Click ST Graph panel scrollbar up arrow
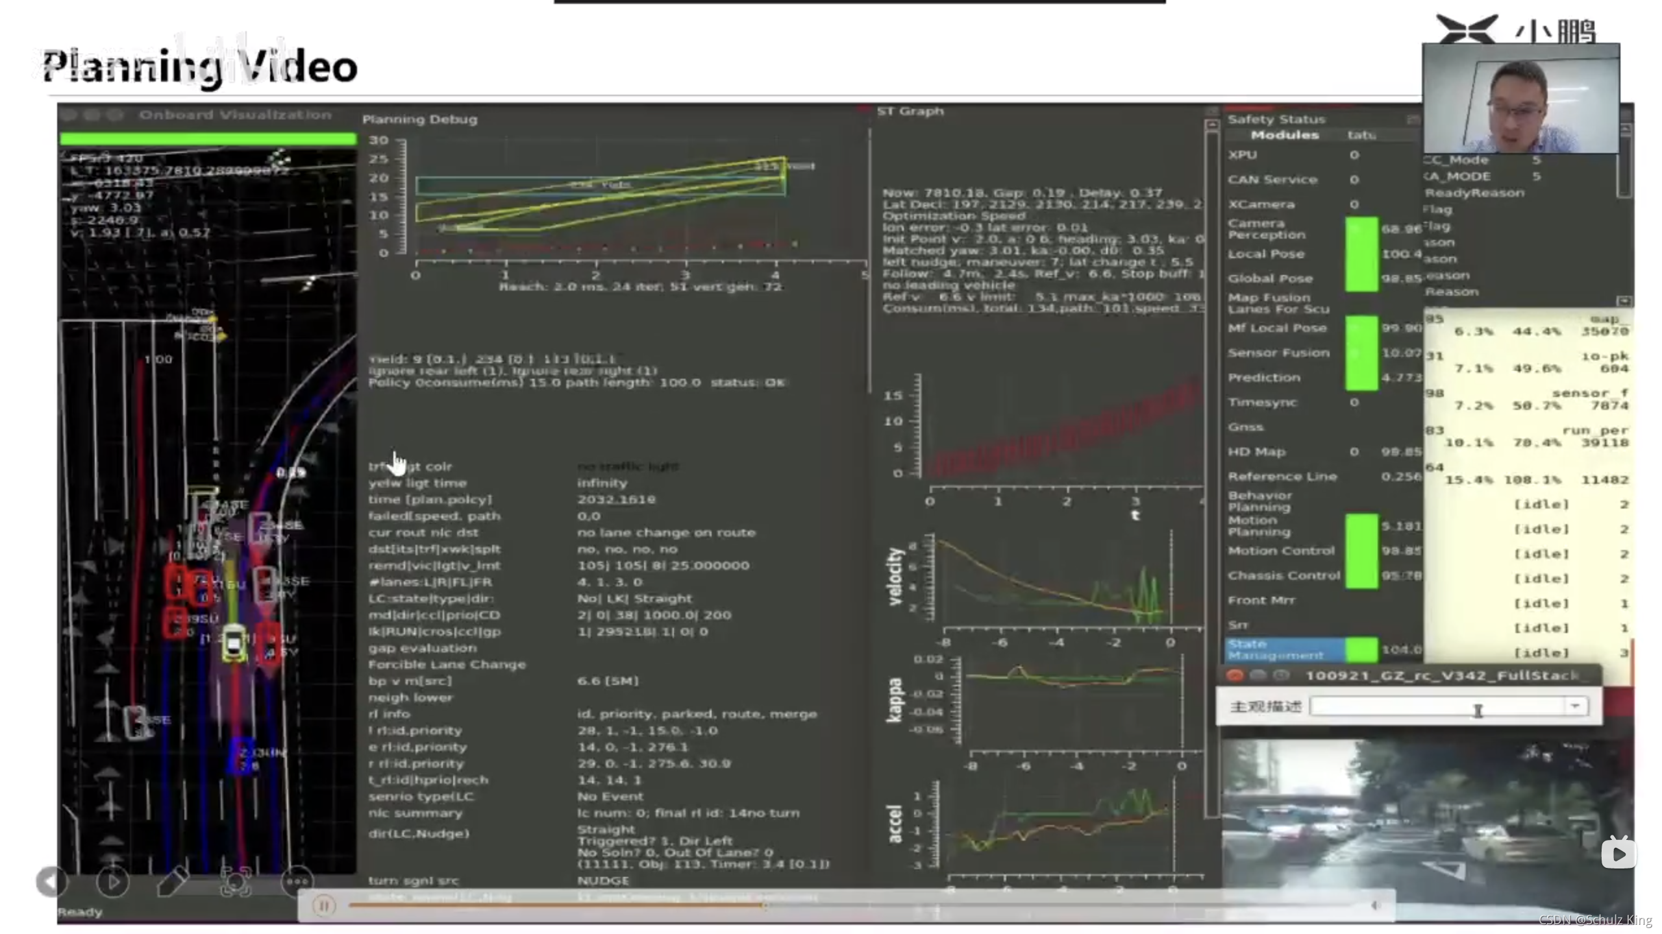The width and height of the screenshot is (1662, 934). [1211, 125]
